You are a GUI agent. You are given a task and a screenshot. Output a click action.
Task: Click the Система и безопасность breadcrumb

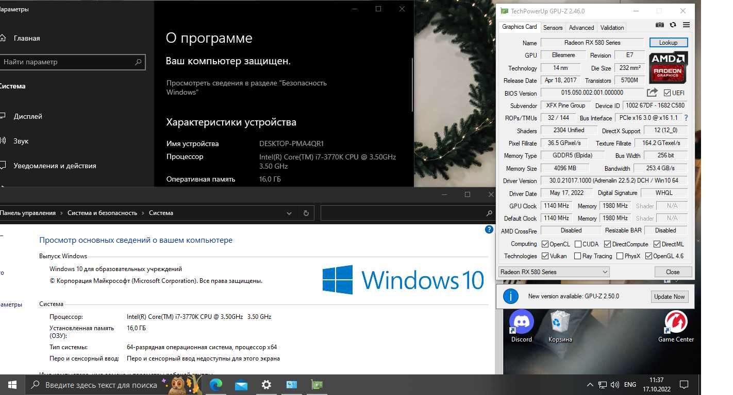point(102,213)
